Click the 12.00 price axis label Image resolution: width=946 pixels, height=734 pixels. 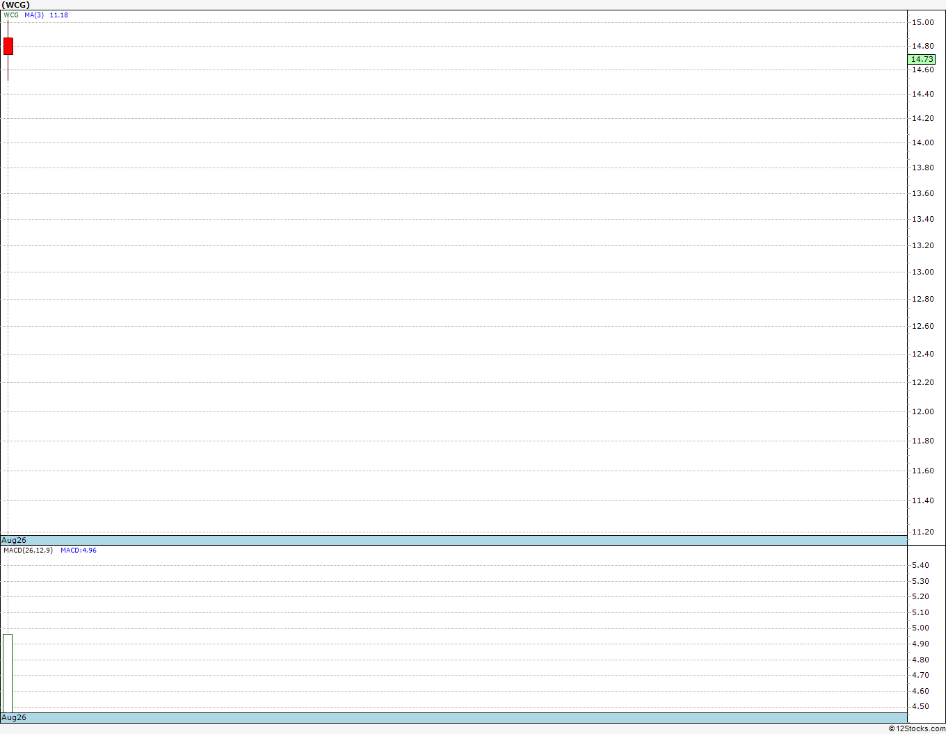[923, 411]
